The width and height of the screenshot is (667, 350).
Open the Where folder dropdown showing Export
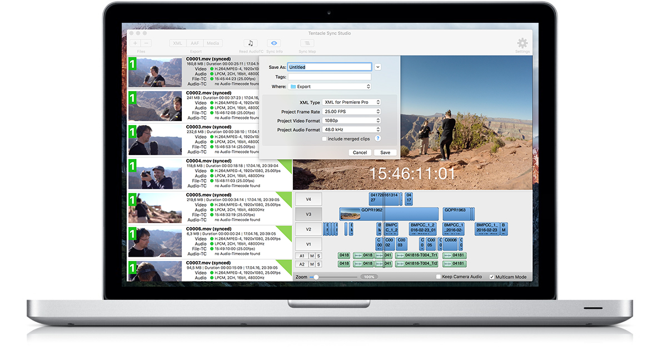pyautogui.click(x=329, y=87)
